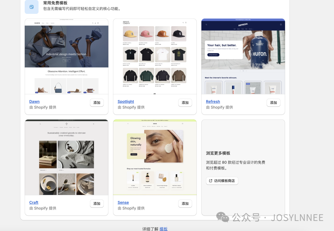Visit the theme store via 访问模板商店
The width and height of the screenshot is (334, 231).
click(222, 181)
